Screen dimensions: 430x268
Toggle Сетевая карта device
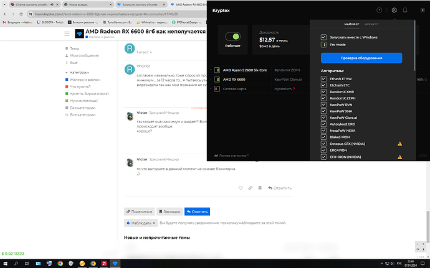pos(217,89)
